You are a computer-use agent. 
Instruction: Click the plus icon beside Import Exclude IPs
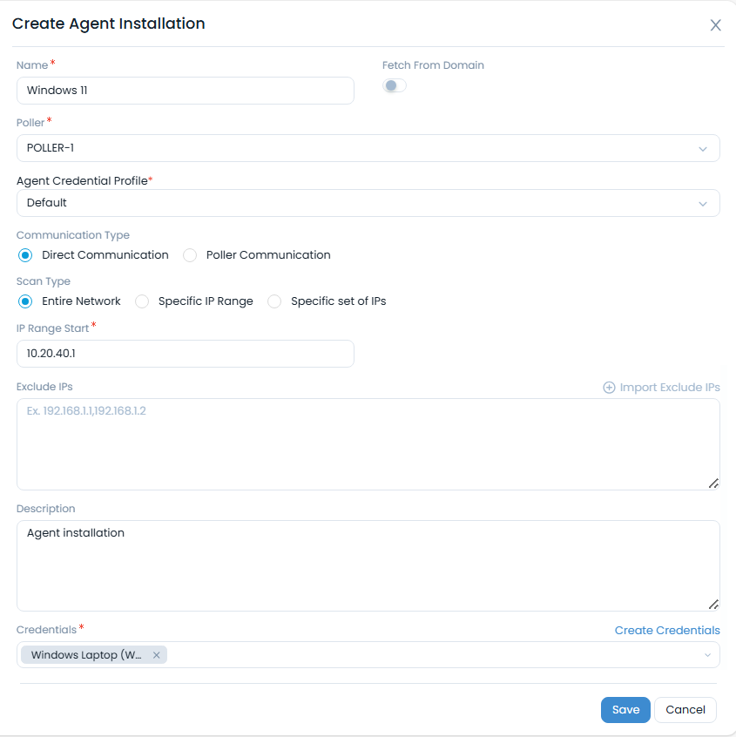[x=608, y=387]
